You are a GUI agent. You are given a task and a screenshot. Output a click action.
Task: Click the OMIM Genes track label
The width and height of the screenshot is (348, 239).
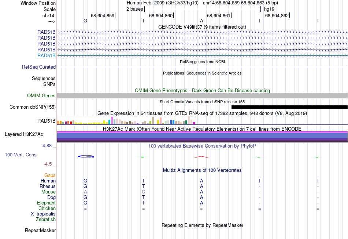[x=41, y=96]
